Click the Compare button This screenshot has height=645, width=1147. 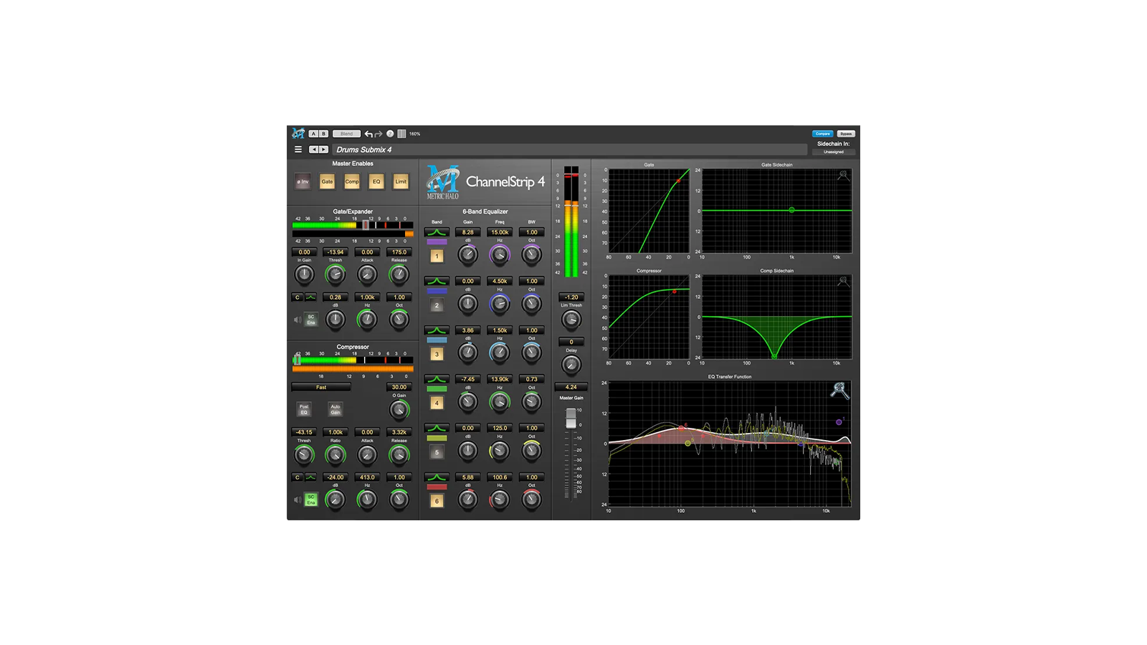tap(822, 134)
